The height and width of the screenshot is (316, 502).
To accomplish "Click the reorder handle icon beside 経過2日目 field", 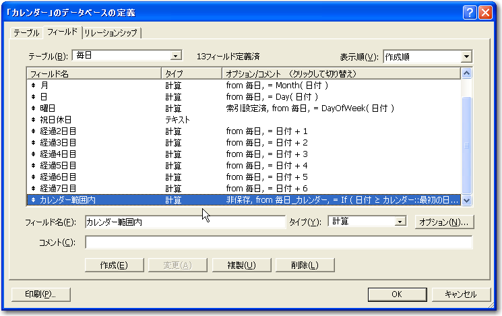I will [33, 131].
